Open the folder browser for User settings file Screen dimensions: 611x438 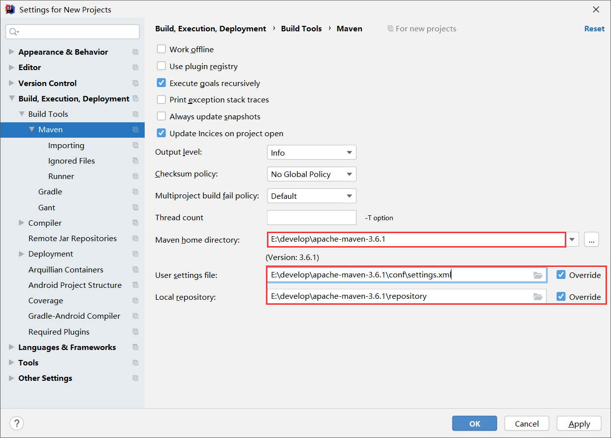tap(538, 275)
